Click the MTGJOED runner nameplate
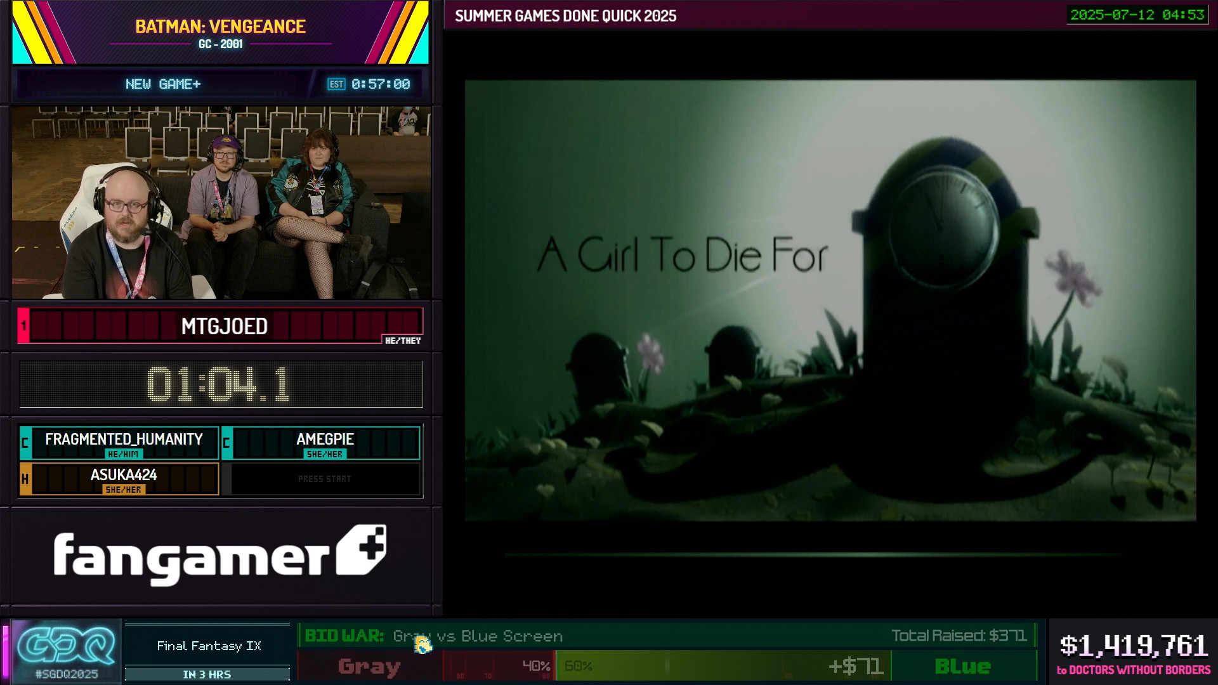The width and height of the screenshot is (1218, 685). [225, 326]
